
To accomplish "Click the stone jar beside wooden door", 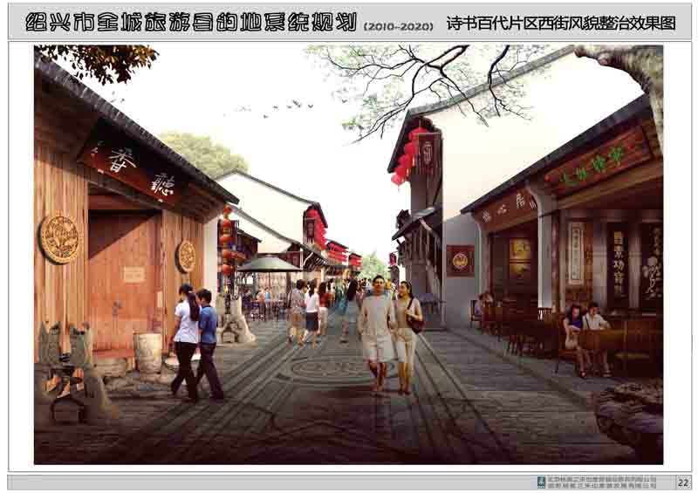I will tap(147, 353).
